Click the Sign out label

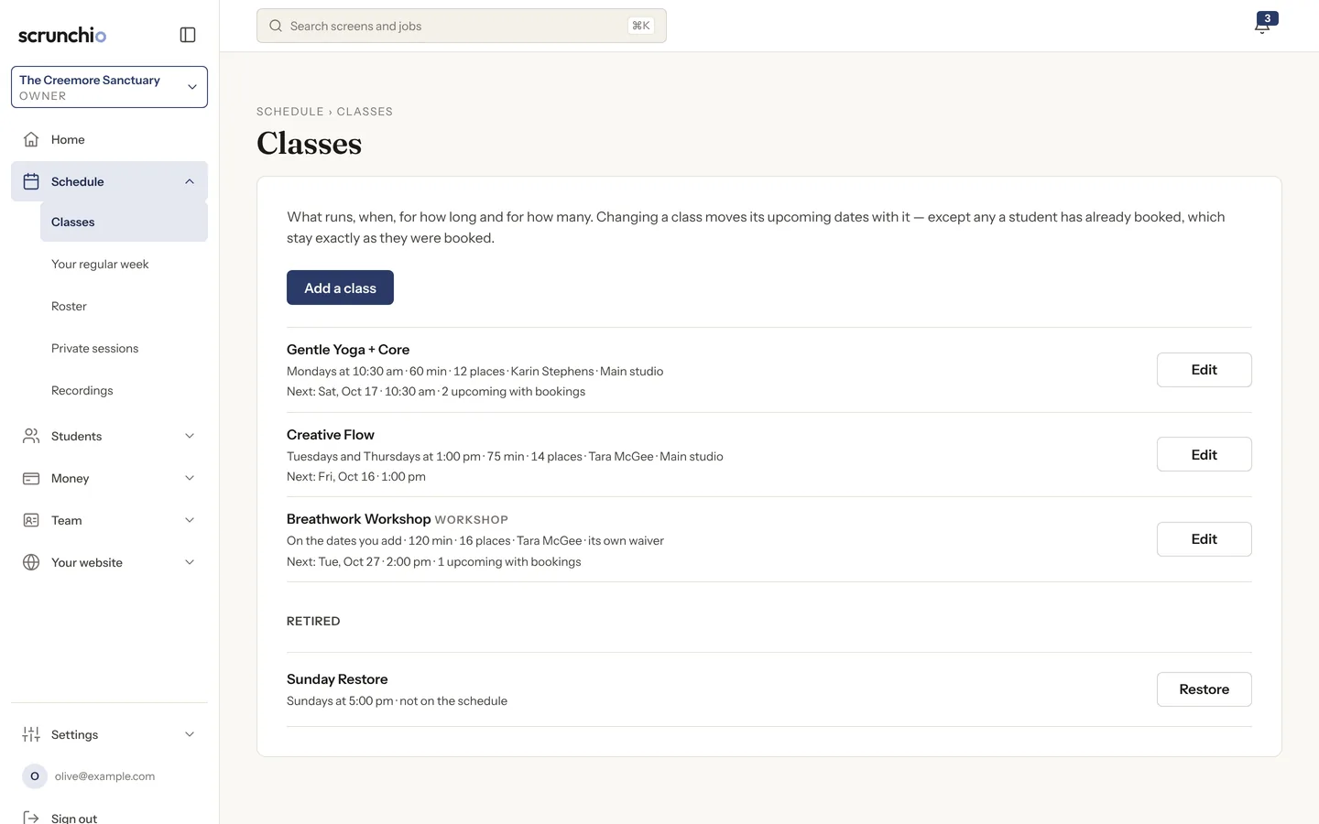pos(74,818)
